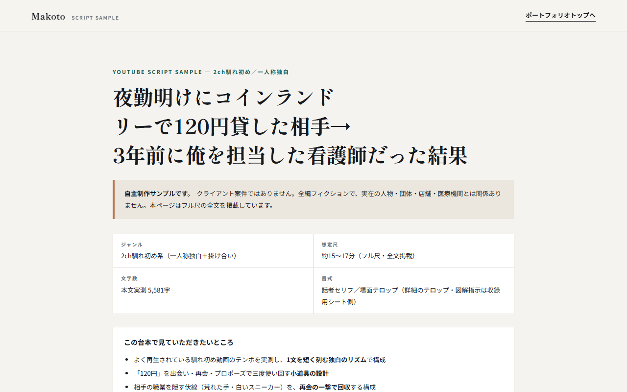Click the bullet about 再会の一撃で回収
The width and height of the screenshot is (627, 392).
tap(255, 387)
